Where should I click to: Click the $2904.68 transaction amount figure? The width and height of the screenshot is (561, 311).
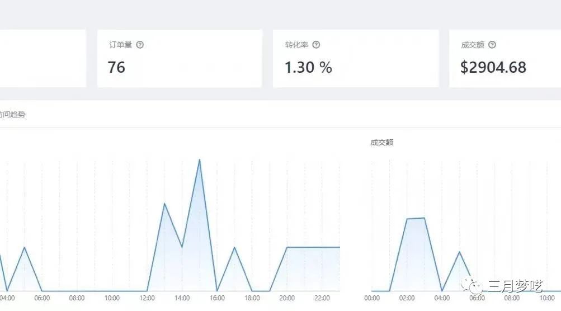(493, 68)
